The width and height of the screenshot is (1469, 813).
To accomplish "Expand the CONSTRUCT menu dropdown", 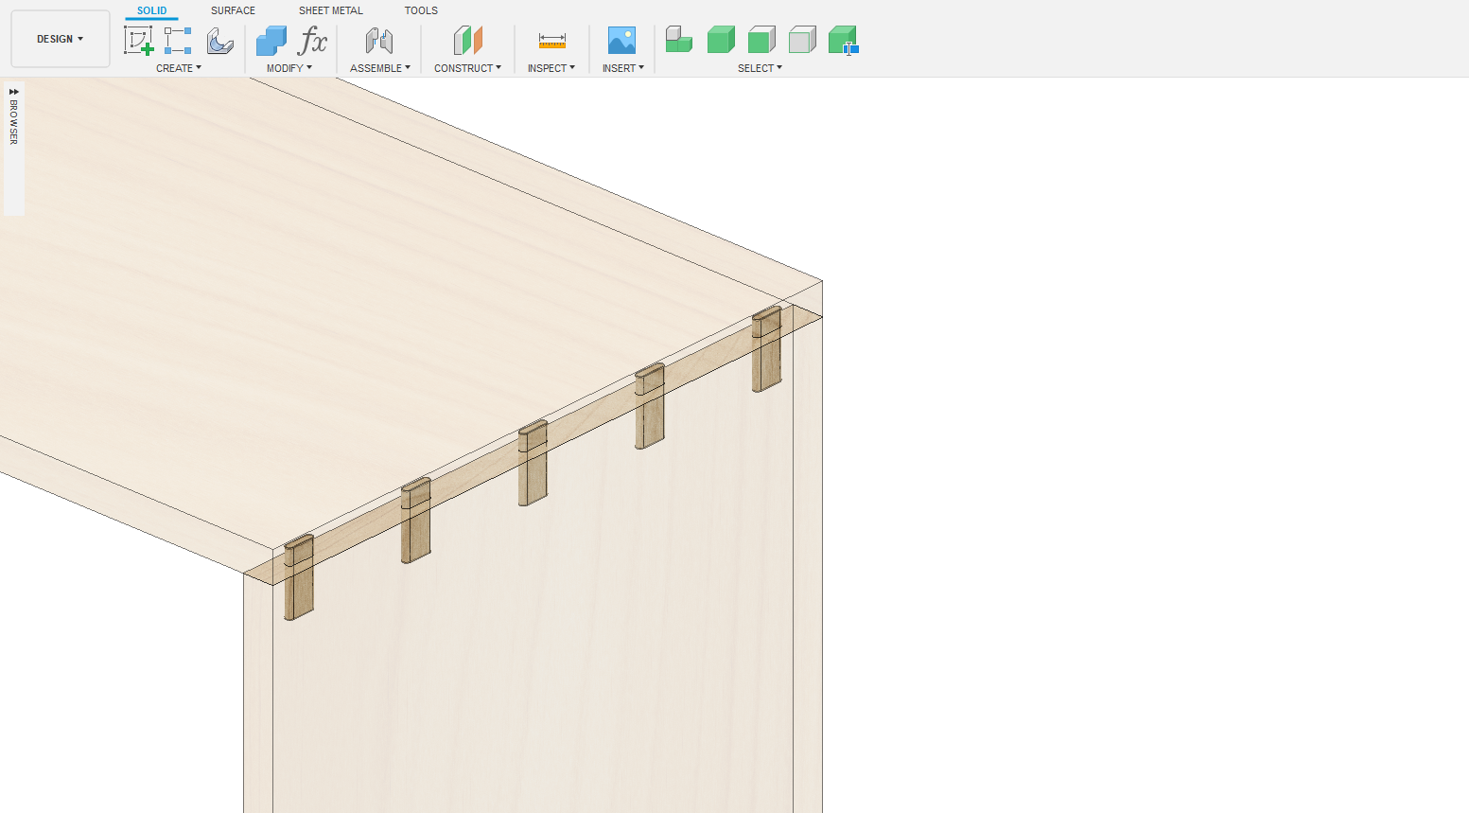I will point(467,68).
